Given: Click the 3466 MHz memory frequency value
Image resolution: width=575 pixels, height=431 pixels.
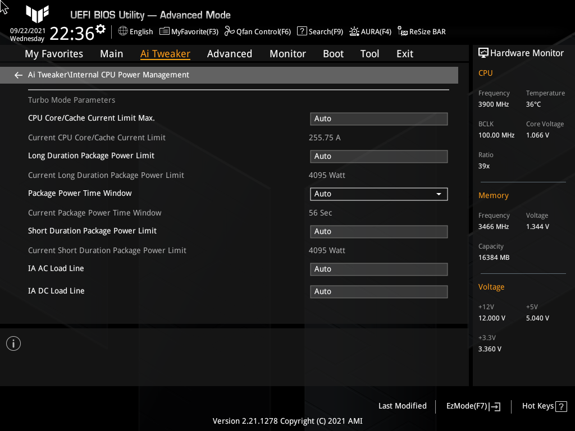Looking at the screenshot, I should [x=494, y=227].
